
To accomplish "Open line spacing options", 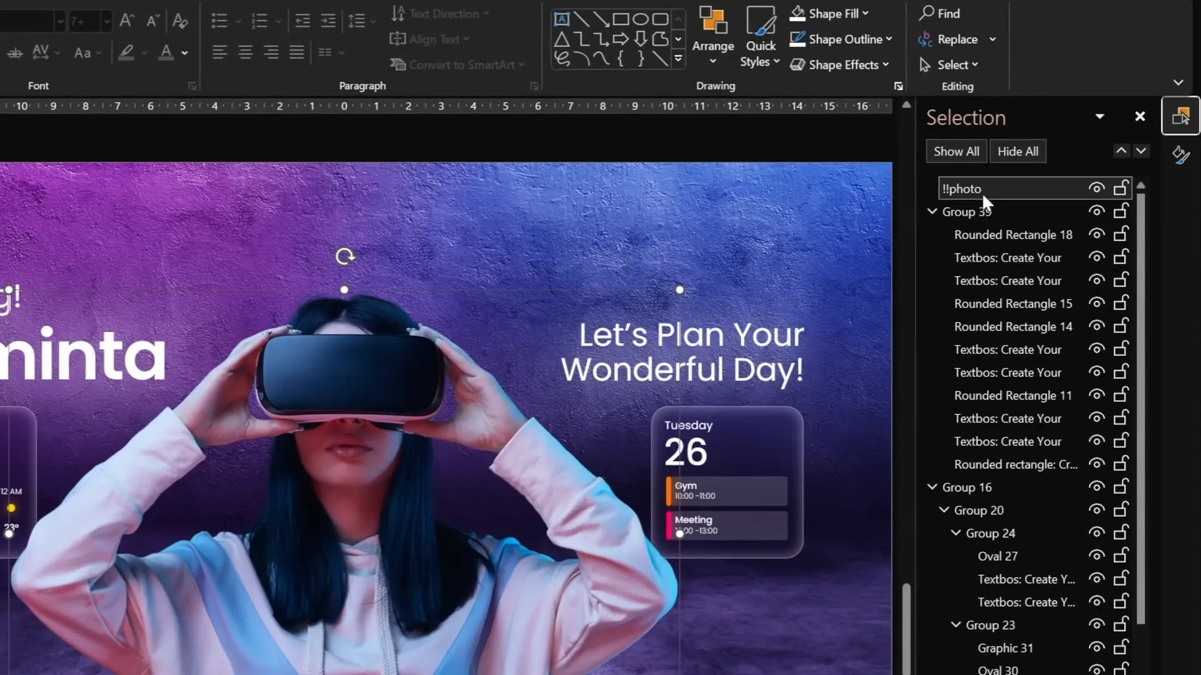I will [357, 21].
